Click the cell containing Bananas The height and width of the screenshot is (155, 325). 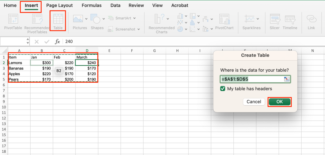click(19, 68)
